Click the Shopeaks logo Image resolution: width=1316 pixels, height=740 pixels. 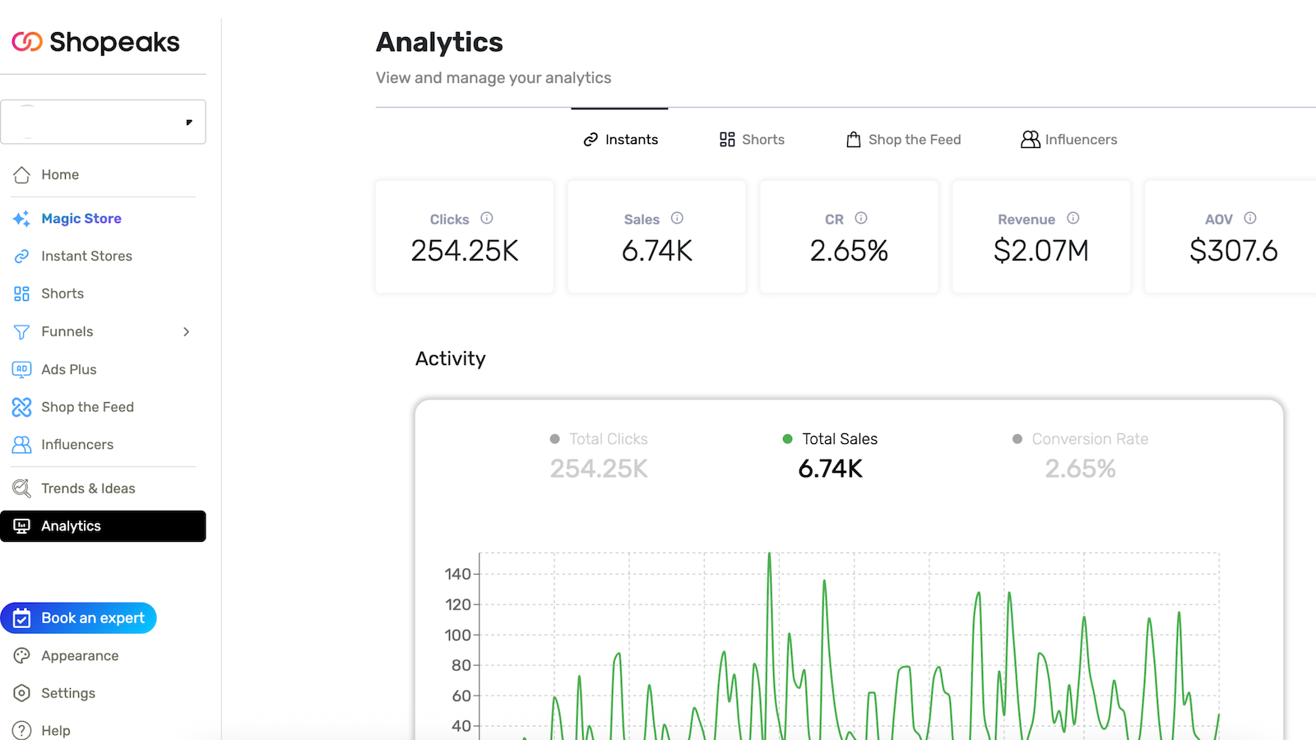95,42
